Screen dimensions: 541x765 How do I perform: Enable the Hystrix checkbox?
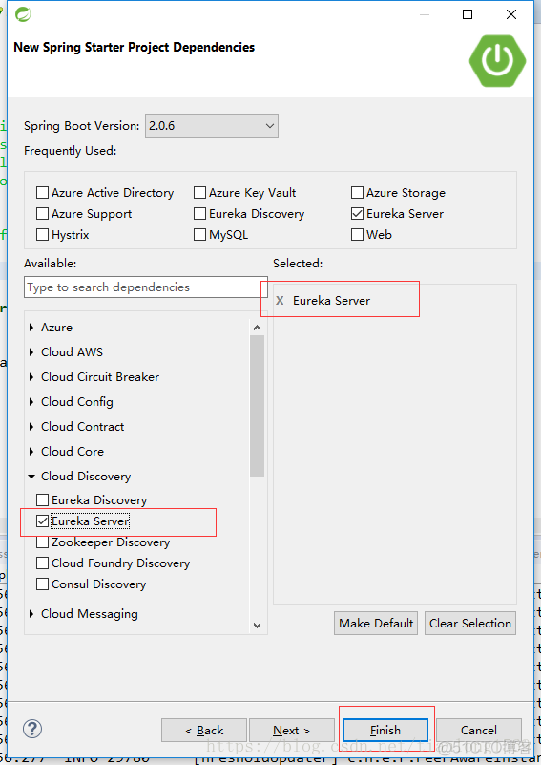coord(42,235)
